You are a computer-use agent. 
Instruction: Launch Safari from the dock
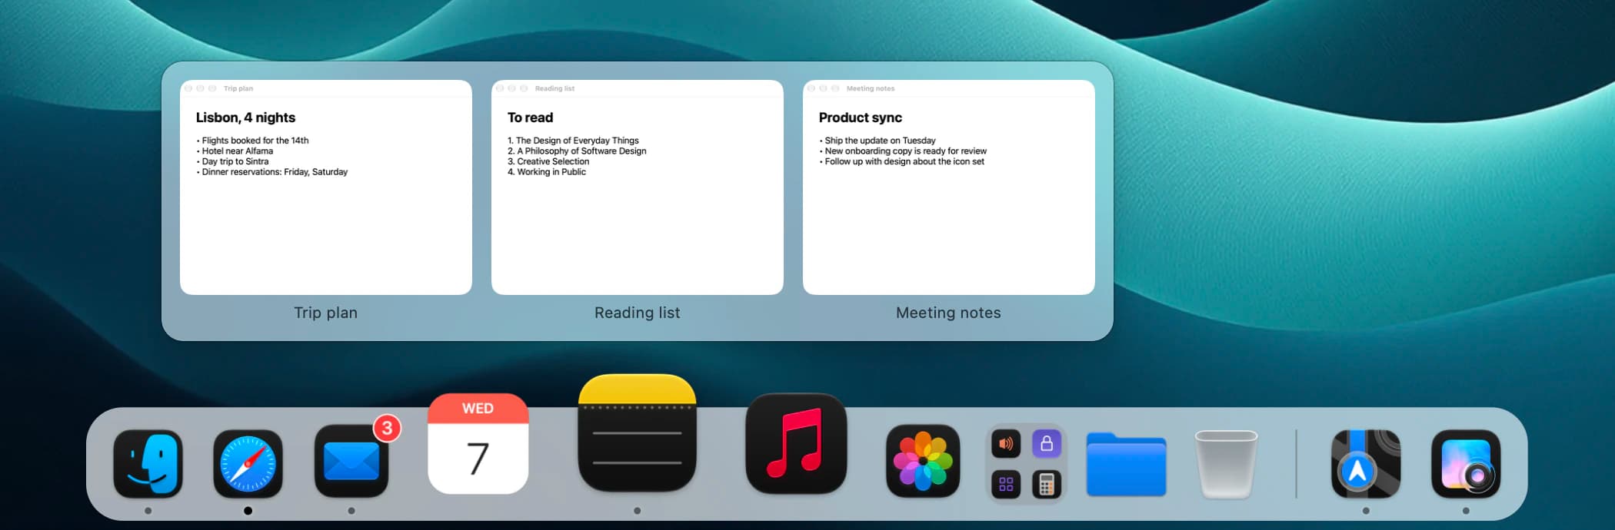[x=248, y=463]
